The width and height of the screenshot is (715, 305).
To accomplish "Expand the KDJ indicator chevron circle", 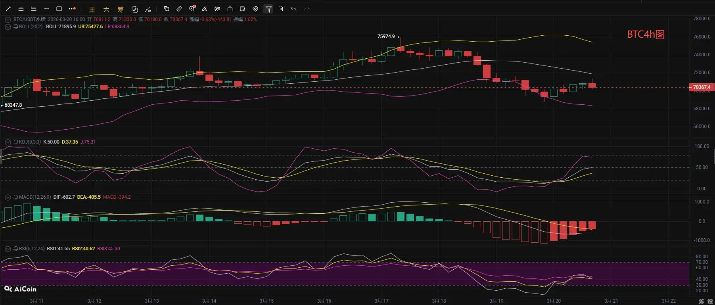I will coord(8,142).
